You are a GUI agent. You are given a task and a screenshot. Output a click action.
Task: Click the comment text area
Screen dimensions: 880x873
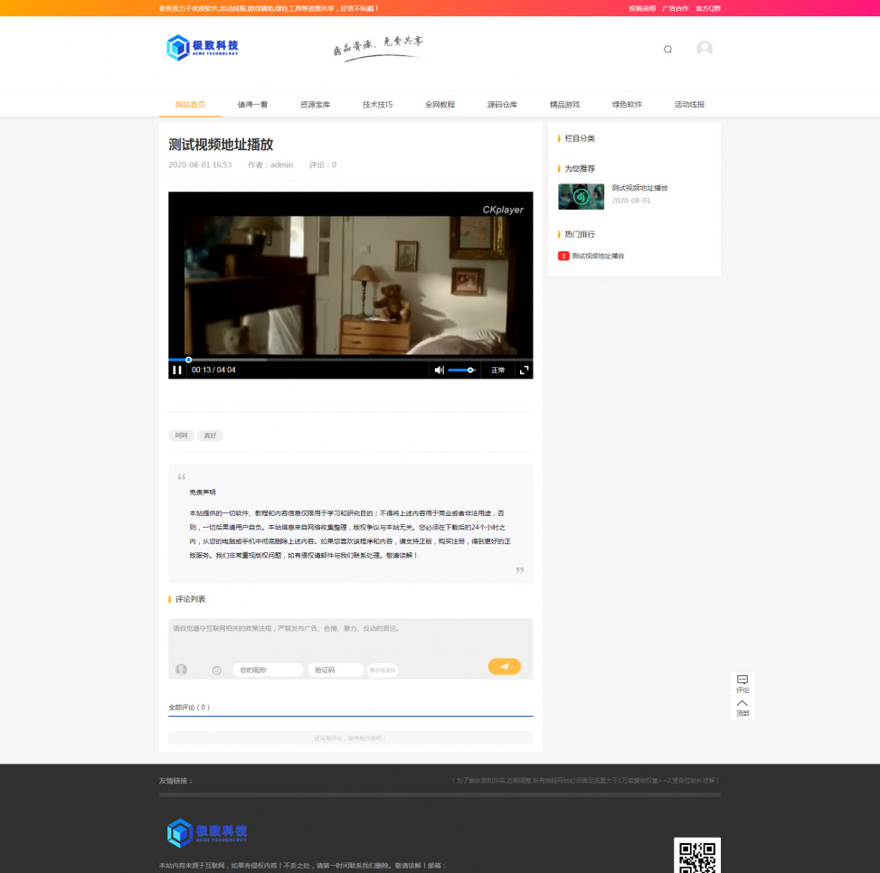click(x=350, y=637)
